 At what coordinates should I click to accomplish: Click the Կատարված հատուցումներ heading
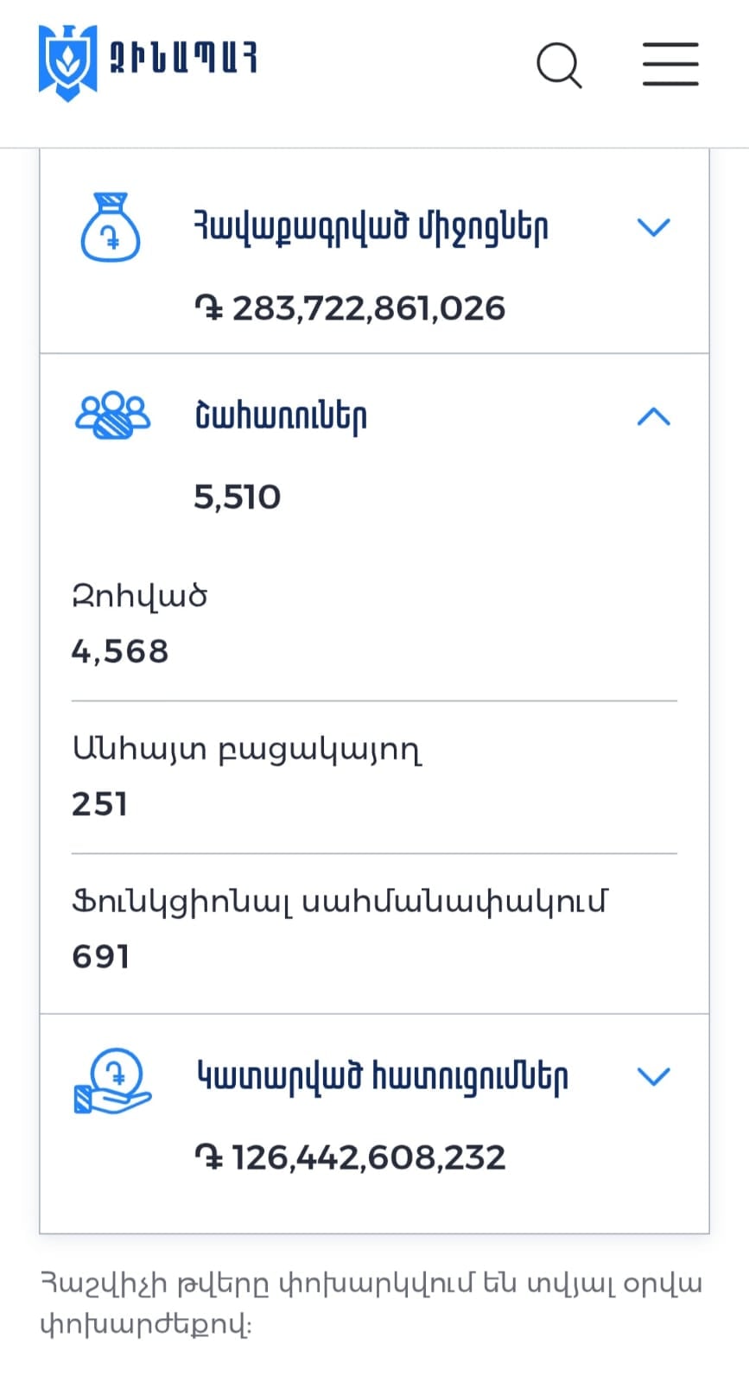(x=383, y=1077)
